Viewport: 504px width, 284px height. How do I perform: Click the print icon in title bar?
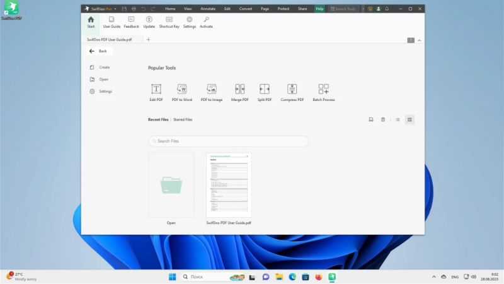coord(134,9)
